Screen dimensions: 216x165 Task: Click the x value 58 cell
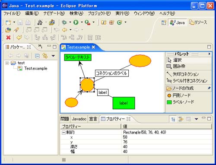tap(167, 137)
